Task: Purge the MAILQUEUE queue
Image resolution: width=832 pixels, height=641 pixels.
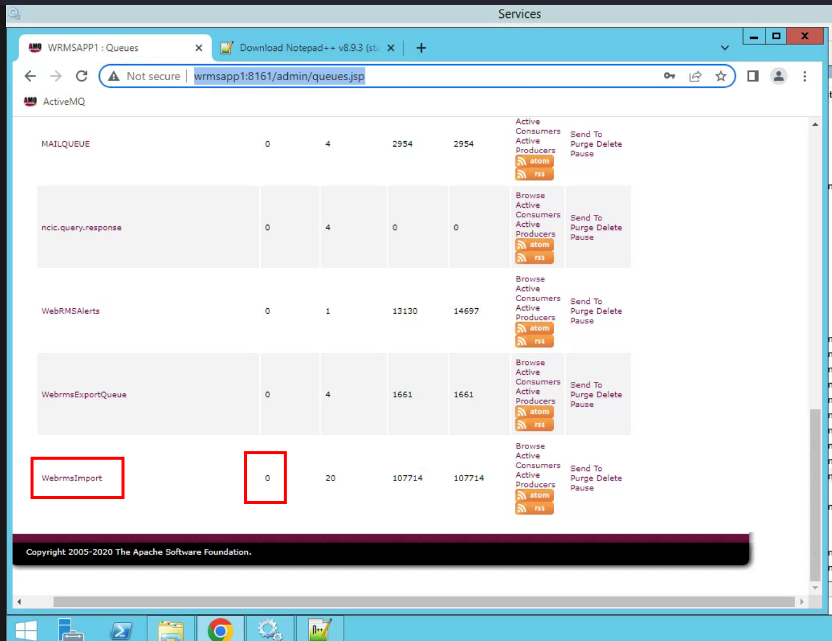Action: point(582,144)
